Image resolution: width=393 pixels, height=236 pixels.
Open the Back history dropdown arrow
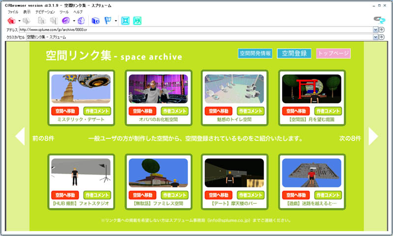[19, 21]
